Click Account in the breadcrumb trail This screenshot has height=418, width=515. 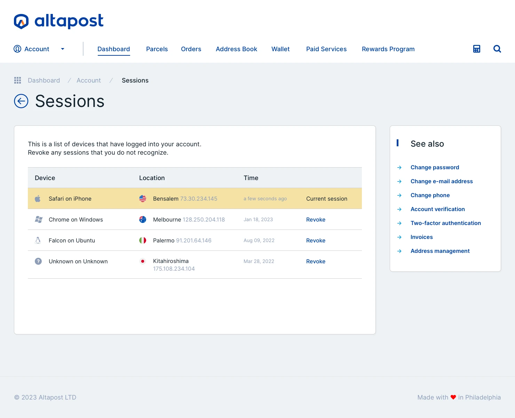(89, 80)
